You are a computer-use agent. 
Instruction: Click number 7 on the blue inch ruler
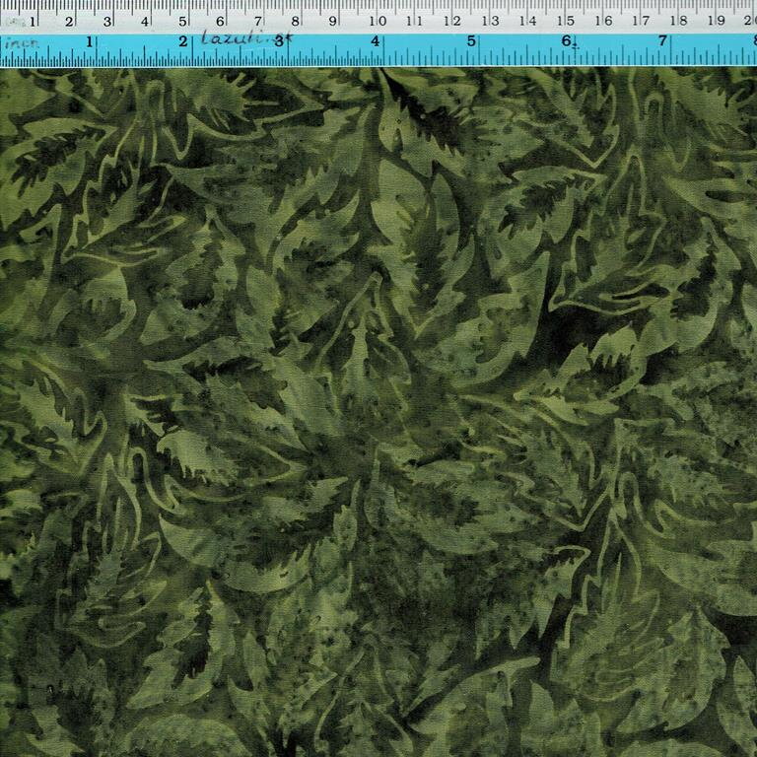coord(662,40)
